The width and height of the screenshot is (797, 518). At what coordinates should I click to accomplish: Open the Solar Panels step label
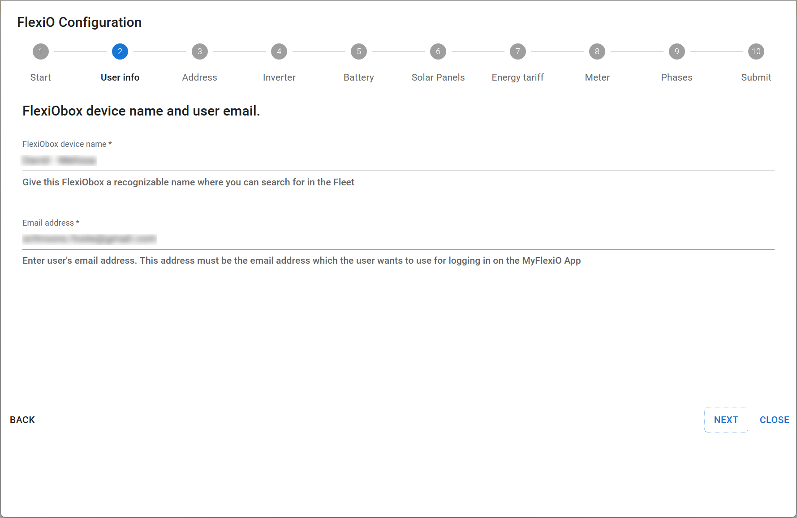click(438, 77)
